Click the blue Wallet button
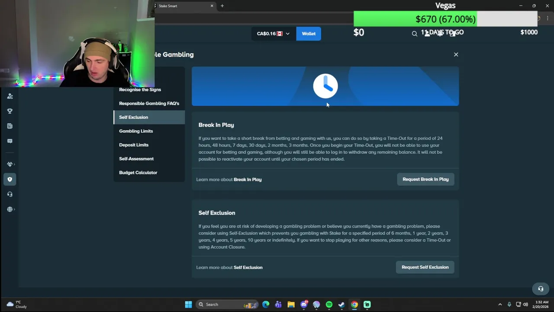Image resolution: width=554 pixels, height=312 pixels. pos(309,33)
